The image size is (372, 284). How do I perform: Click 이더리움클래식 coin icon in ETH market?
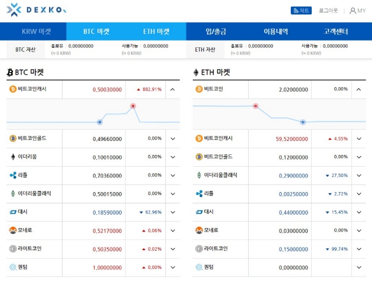coord(200,175)
